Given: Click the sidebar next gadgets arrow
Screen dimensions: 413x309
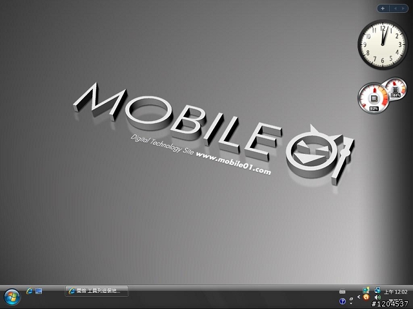Looking at the screenshot, I should click(x=403, y=8).
